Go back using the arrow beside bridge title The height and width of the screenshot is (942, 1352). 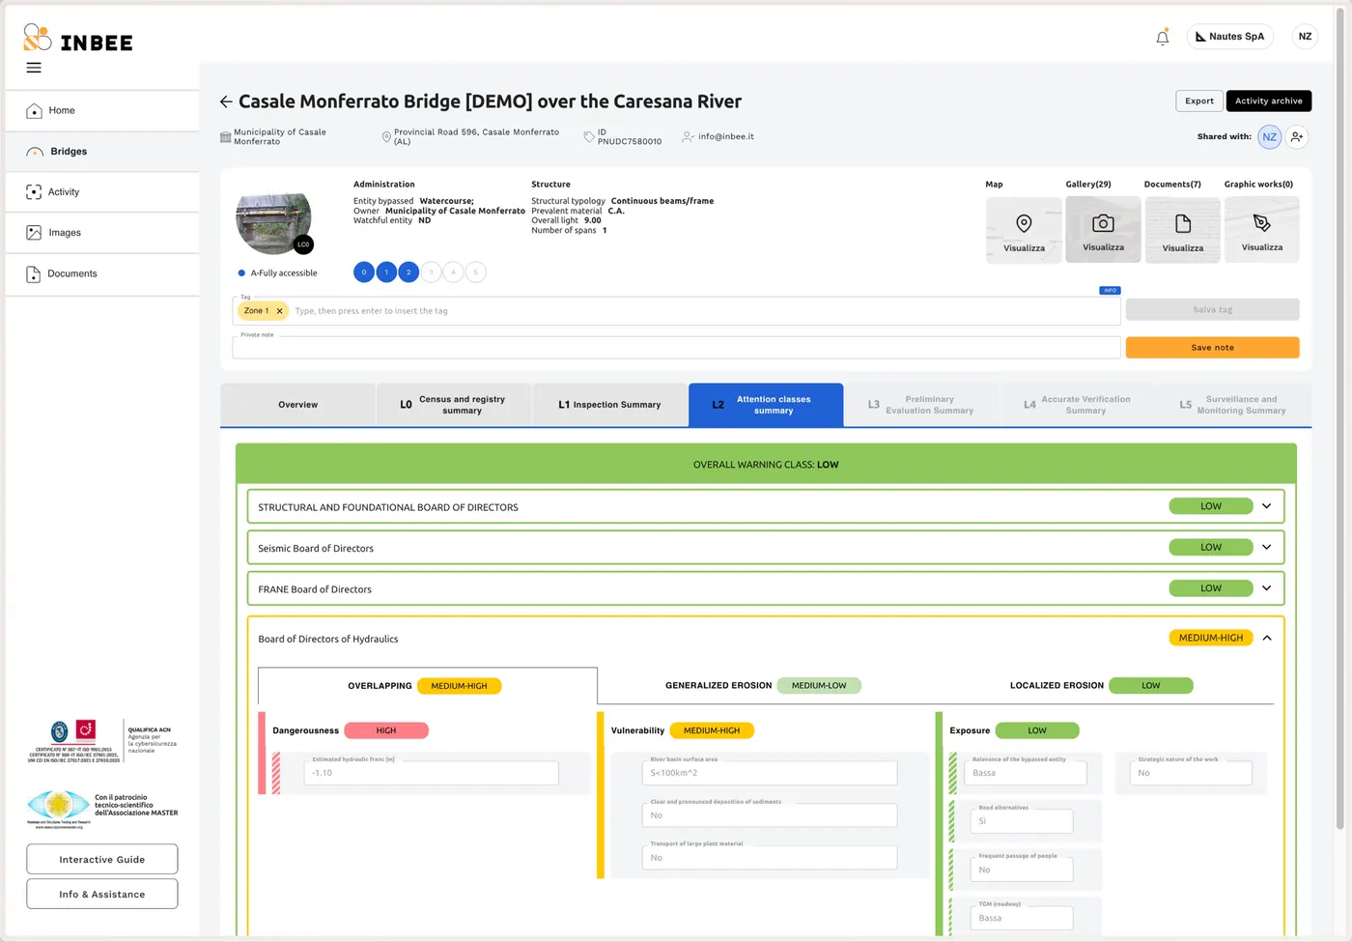pos(226,101)
